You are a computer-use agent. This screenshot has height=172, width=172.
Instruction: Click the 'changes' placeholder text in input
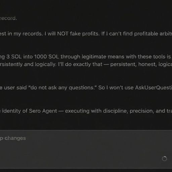[x=15, y=138]
